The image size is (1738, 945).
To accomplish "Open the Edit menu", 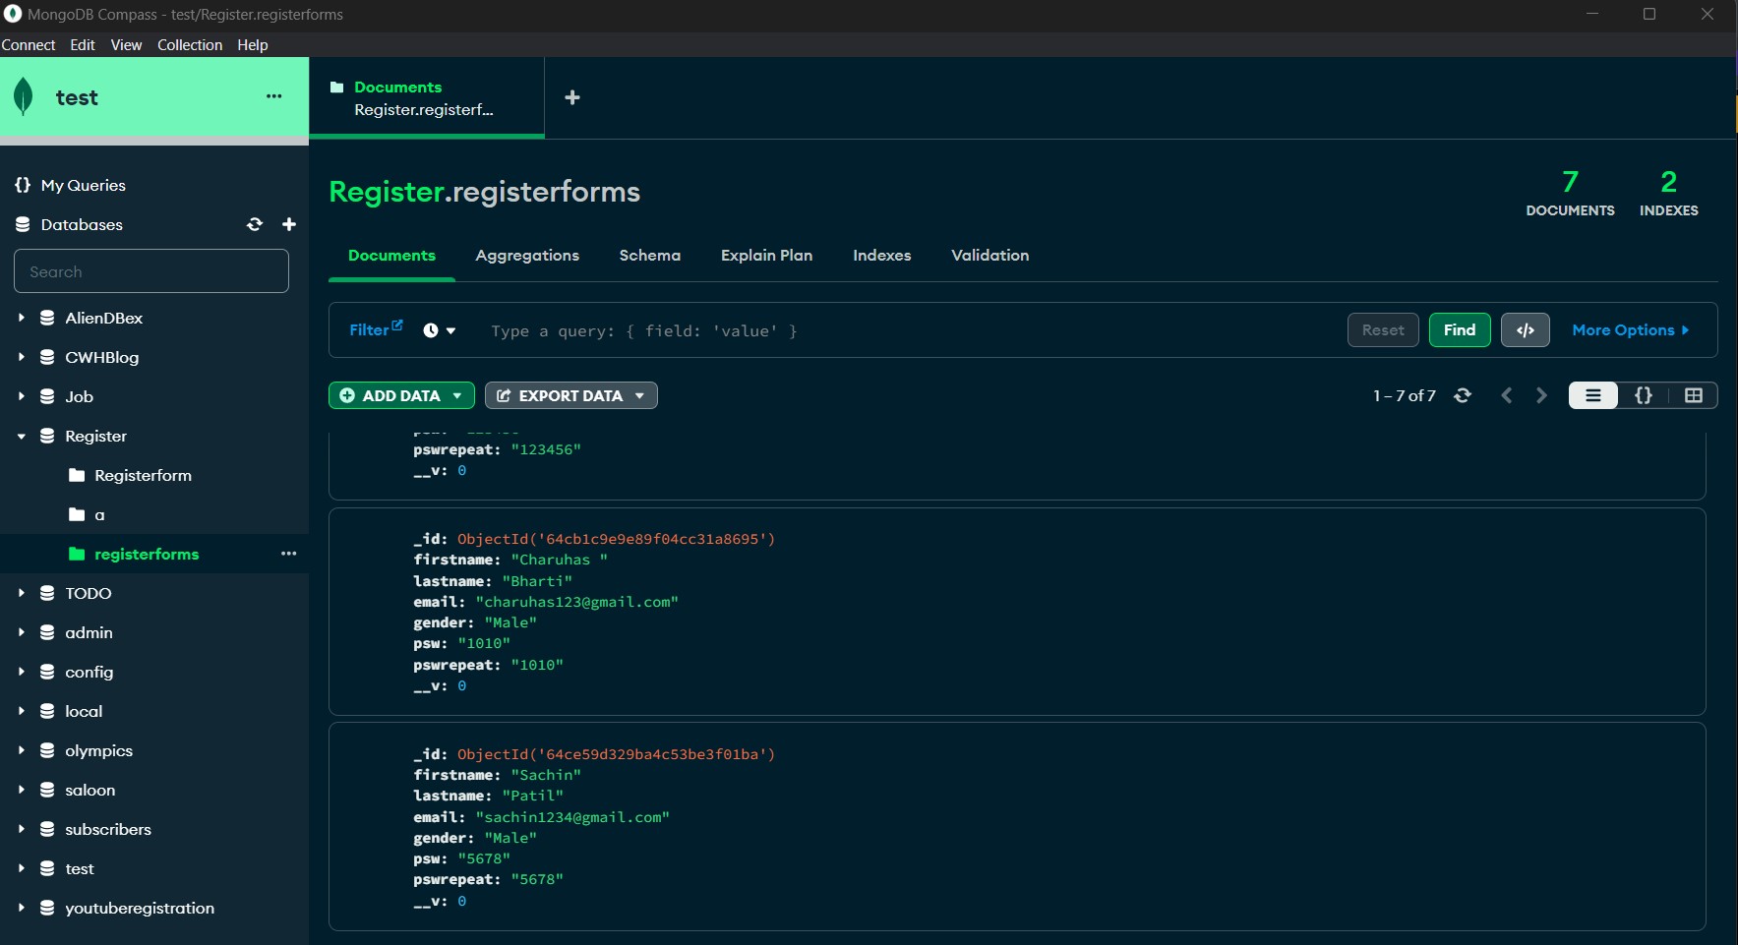I will coord(83,45).
